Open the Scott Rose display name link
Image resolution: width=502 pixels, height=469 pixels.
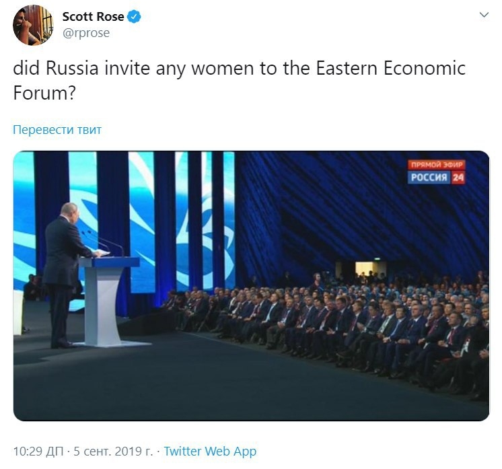point(93,17)
